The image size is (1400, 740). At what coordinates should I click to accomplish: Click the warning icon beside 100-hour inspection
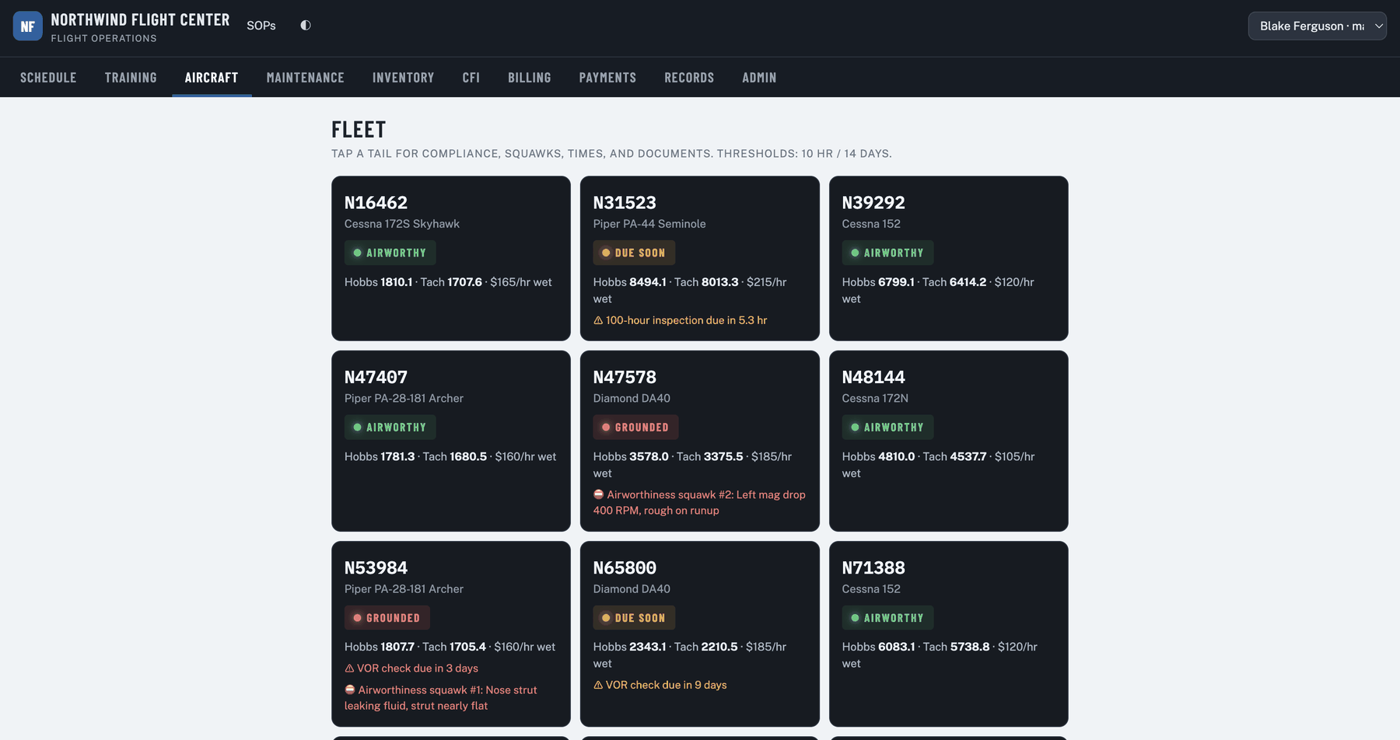click(598, 320)
